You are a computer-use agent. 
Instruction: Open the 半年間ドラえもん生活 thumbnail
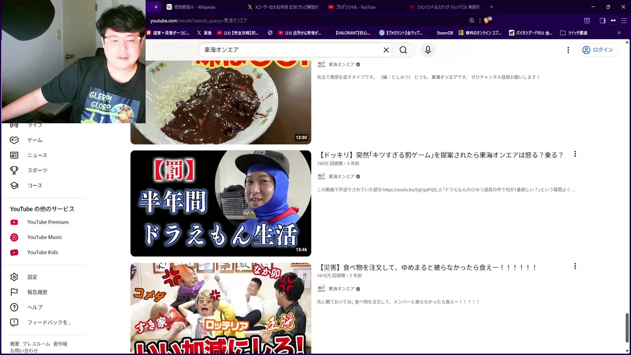pyautogui.click(x=221, y=203)
